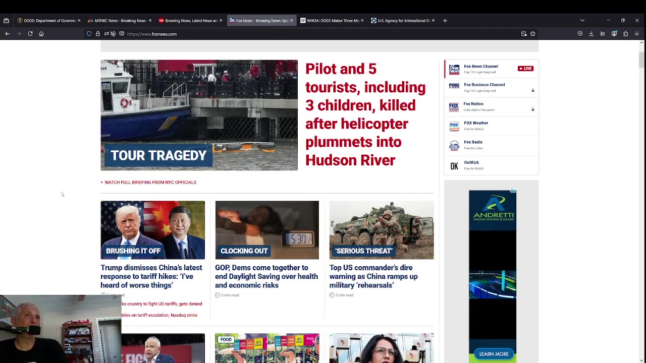Open the FOOD tagged article thumbnail
Screen dimensions: 646x363
(267, 348)
